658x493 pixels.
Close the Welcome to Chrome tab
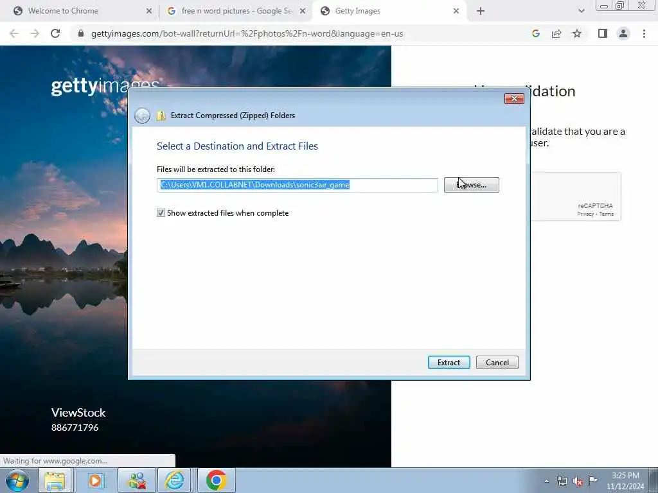pos(148,12)
